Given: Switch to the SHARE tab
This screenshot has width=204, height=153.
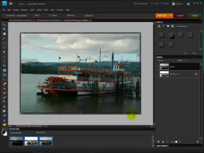Looking at the screenshot, I should pyautogui.click(x=195, y=16).
